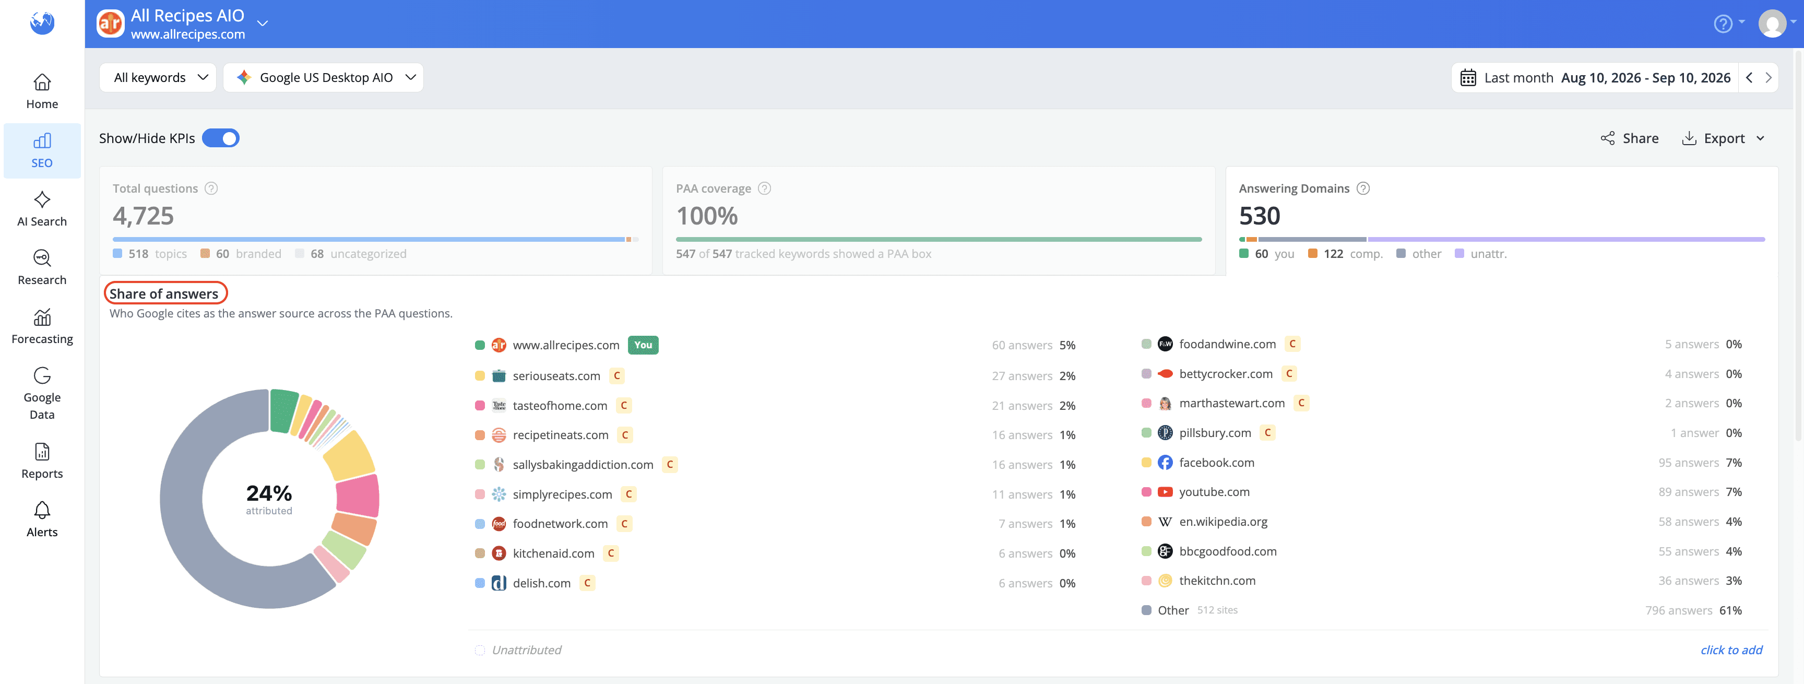Click the 'click to add' link
This screenshot has height=684, width=1804.
tap(1731, 650)
